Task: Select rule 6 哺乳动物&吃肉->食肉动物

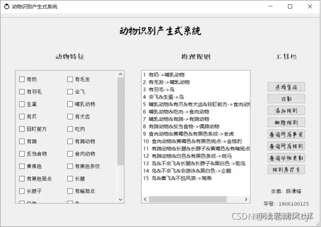Action: pyautogui.click(x=195, y=112)
